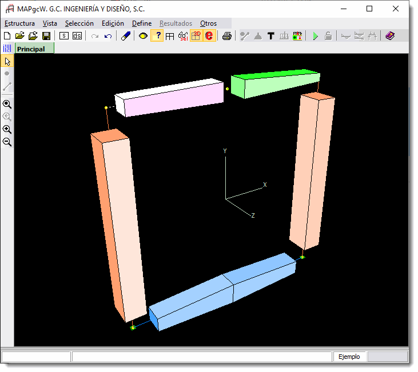Click the 'S' boxed toolbar icon
Viewport: 418px width, 372px height.
coord(63,35)
